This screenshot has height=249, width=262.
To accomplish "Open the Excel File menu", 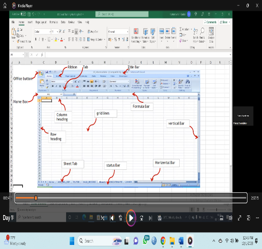I will [13, 22].
